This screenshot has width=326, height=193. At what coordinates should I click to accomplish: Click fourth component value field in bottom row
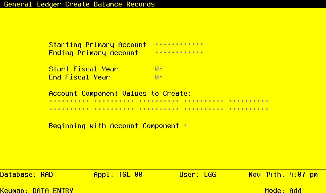[x=204, y=109]
